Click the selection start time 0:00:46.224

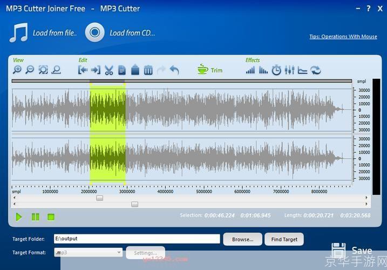(220, 215)
